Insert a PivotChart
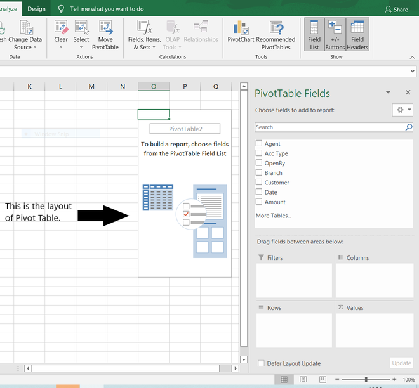Screen dimensions: 419x388 coord(241,31)
